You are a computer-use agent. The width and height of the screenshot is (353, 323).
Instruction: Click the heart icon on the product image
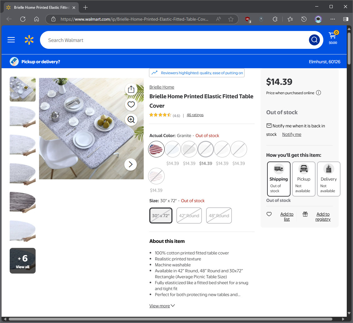[131, 105]
